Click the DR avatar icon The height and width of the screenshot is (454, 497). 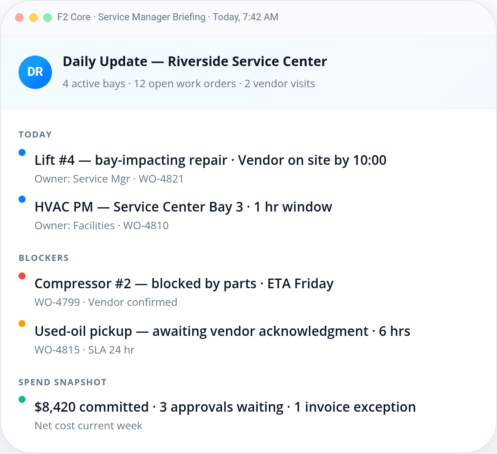[35, 72]
